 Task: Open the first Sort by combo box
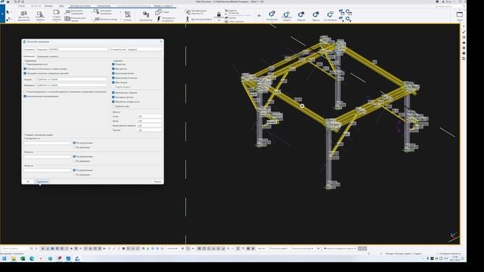pyautogui.click(x=48, y=143)
